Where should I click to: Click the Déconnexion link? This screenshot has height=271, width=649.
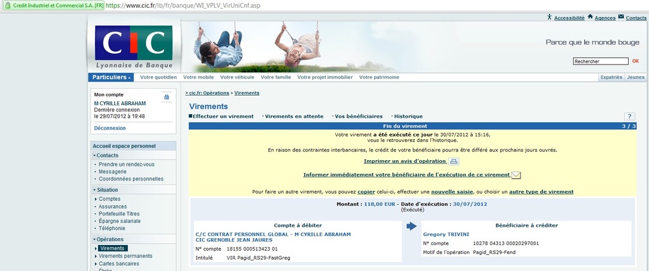pyautogui.click(x=110, y=129)
